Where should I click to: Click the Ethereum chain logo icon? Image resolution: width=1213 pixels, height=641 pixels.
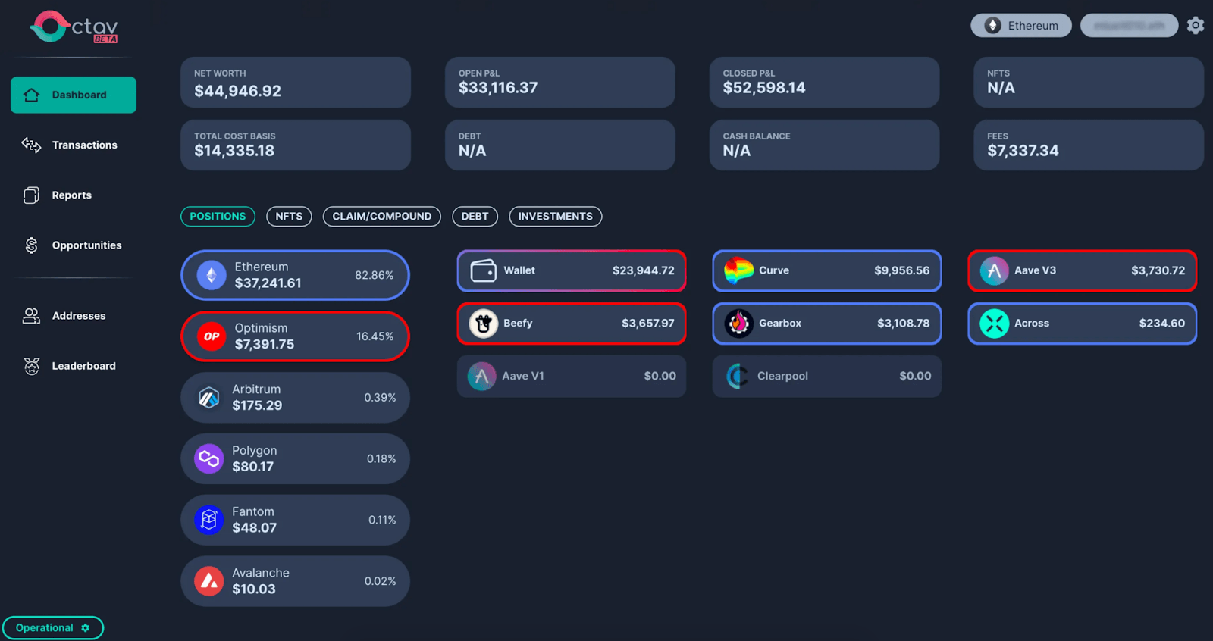pos(212,275)
